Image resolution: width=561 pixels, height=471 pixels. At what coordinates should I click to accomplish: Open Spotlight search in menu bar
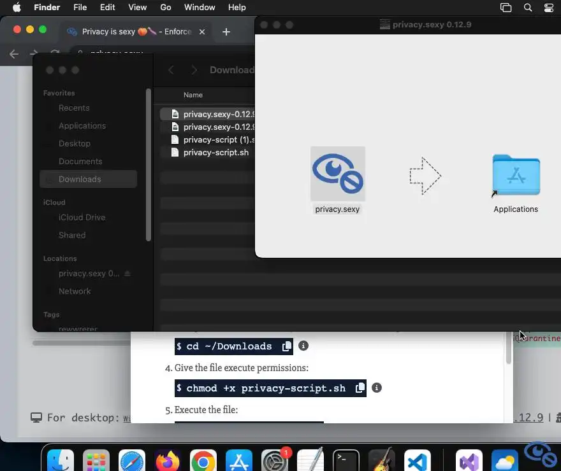(x=528, y=8)
